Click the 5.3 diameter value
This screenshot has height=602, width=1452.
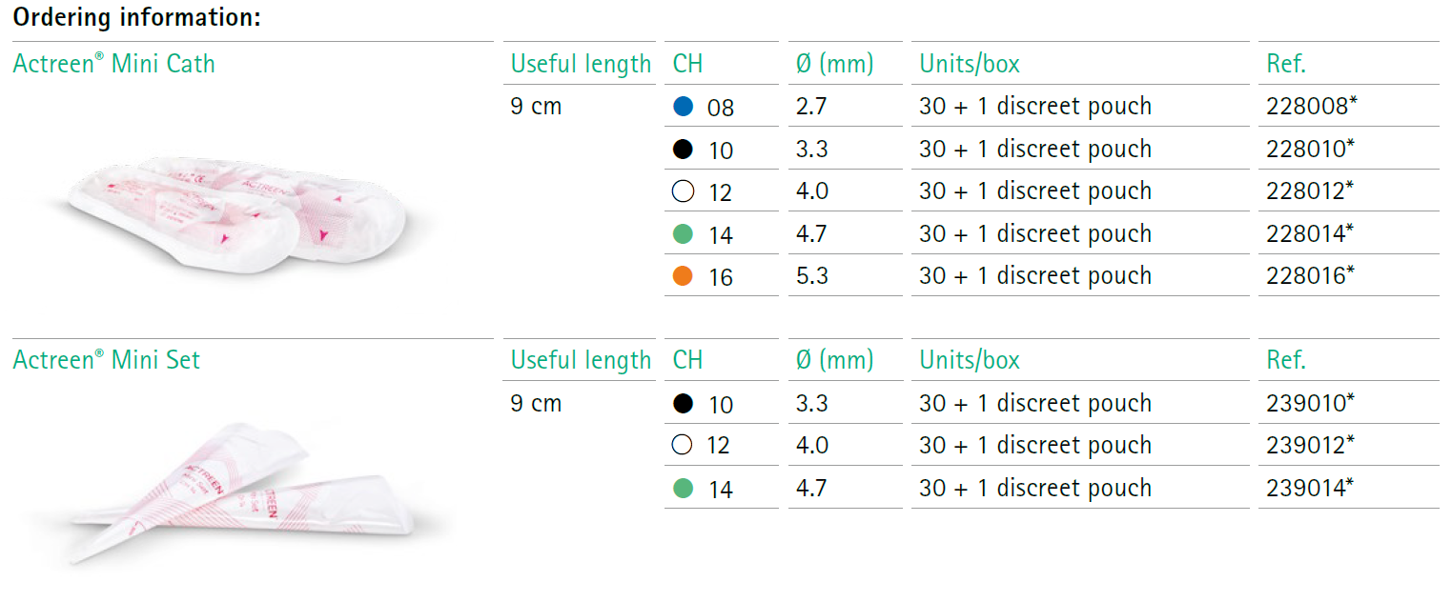(x=812, y=276)
